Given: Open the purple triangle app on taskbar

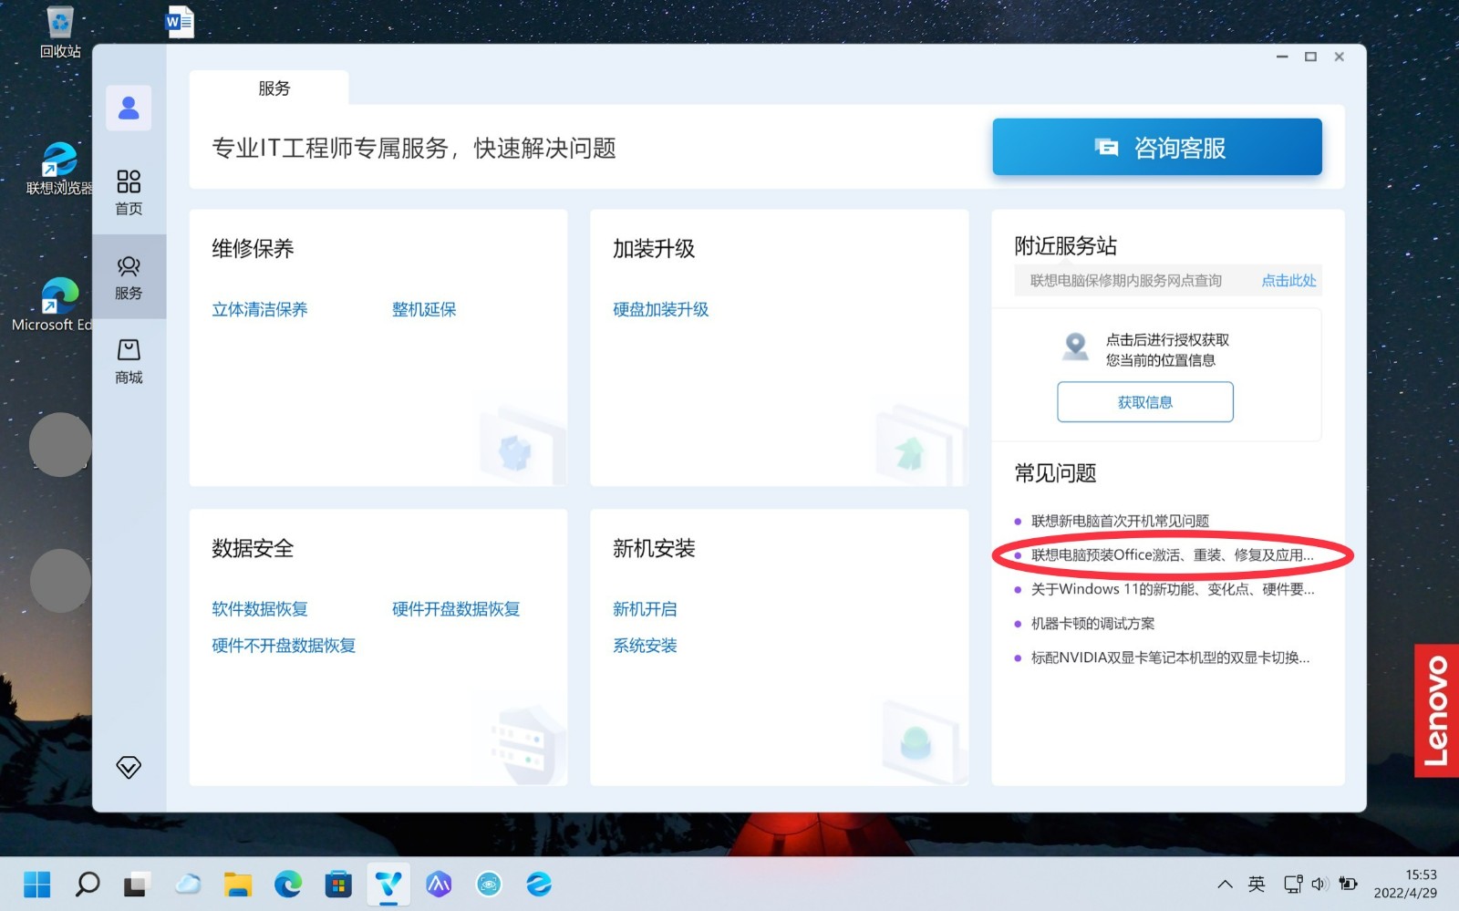Looking at the screenshot, I should [x=439, y=884].
